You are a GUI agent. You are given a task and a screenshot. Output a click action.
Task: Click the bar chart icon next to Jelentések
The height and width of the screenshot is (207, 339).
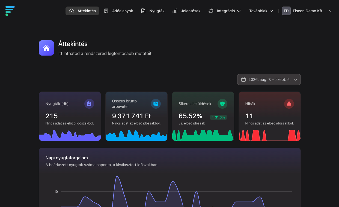175,11
